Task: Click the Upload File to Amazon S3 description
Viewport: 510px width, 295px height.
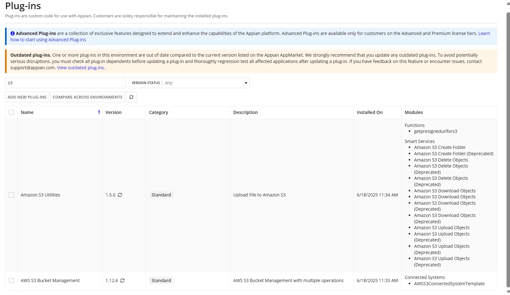Action: 260,195
